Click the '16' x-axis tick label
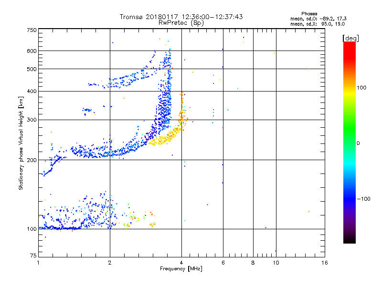This screenshot has width=382, height=286. point(325,263)
